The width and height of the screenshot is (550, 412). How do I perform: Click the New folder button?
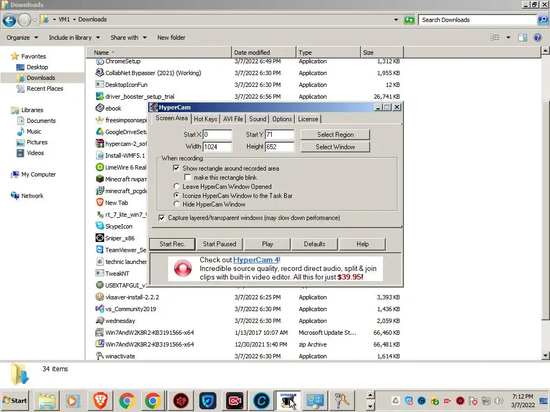click(171, 38)
